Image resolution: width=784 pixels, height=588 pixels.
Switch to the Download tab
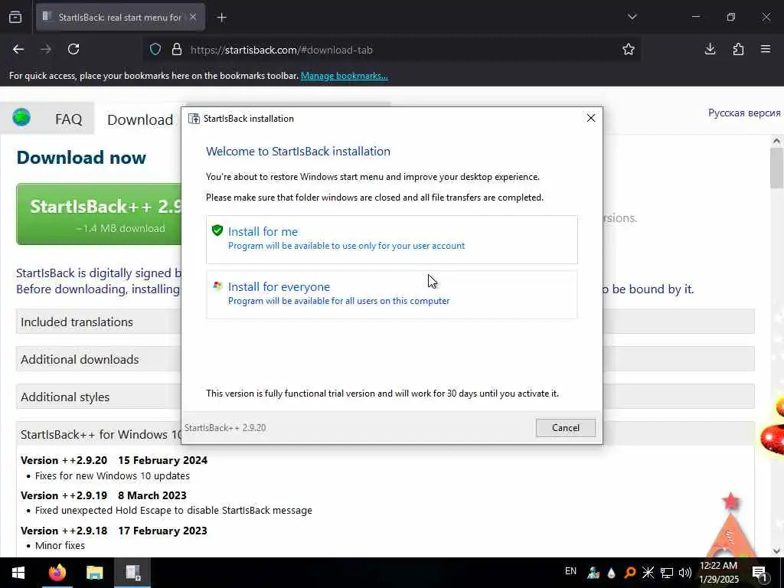click(x=140, y=119)
